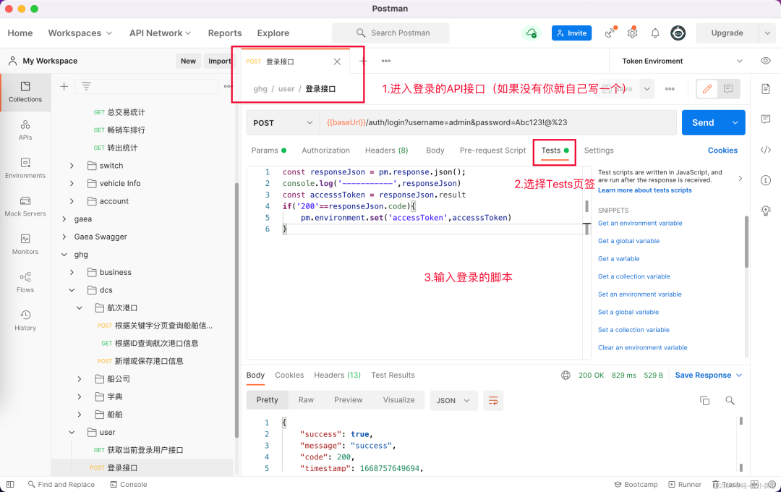Screen dimensions: 781x492
Task: Open the Console in status bar
Action: click(x=129, y=485)
